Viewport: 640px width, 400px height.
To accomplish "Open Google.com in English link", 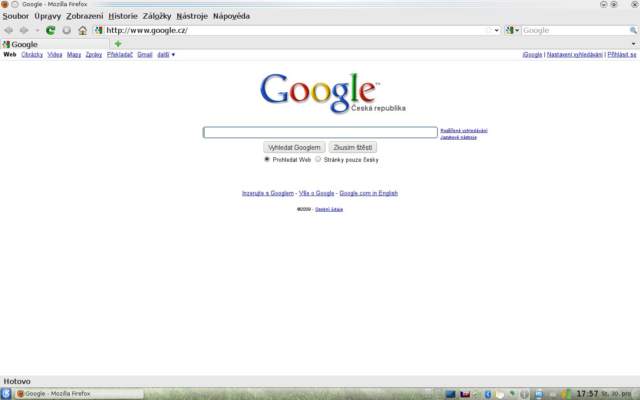I will 368,193.
